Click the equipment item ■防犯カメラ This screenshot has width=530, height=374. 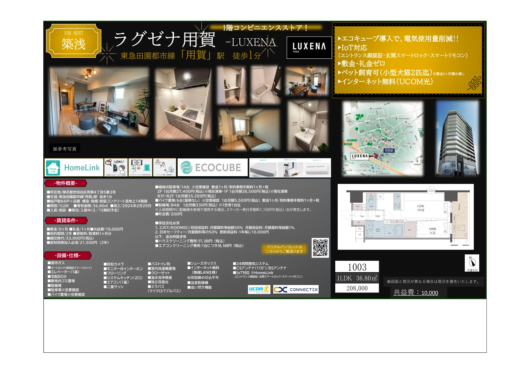pyautogui.click(x=114, y=264)
